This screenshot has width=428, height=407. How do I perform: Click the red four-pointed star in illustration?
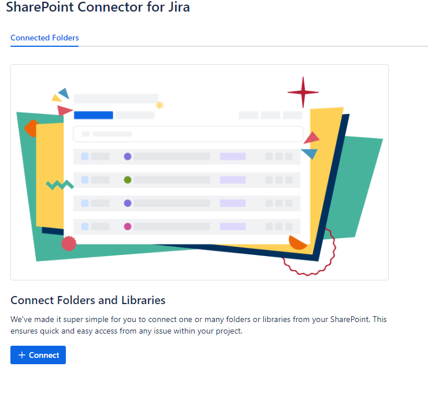tap(303, 92)
